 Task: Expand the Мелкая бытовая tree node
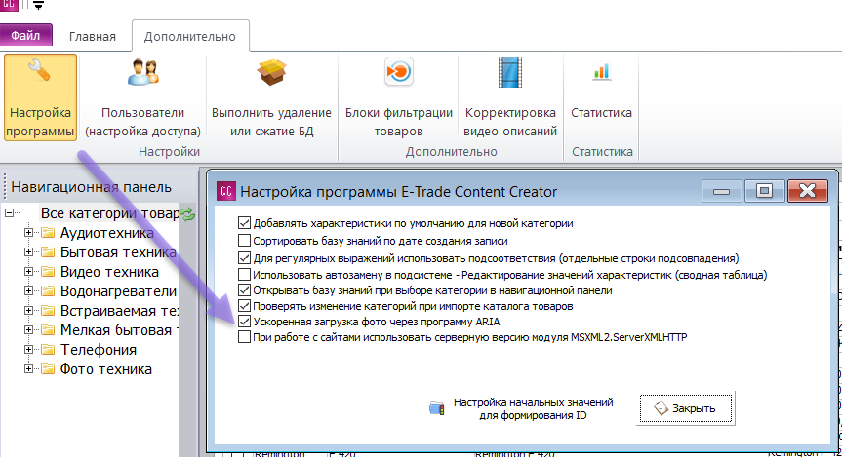28,330
